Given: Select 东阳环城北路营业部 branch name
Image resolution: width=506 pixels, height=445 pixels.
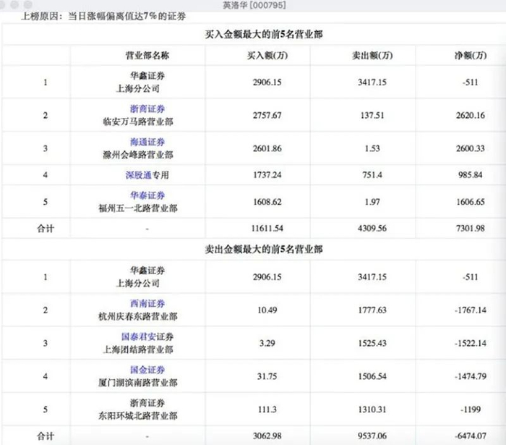Looking at the screenshot, I should tap(138, 415).
